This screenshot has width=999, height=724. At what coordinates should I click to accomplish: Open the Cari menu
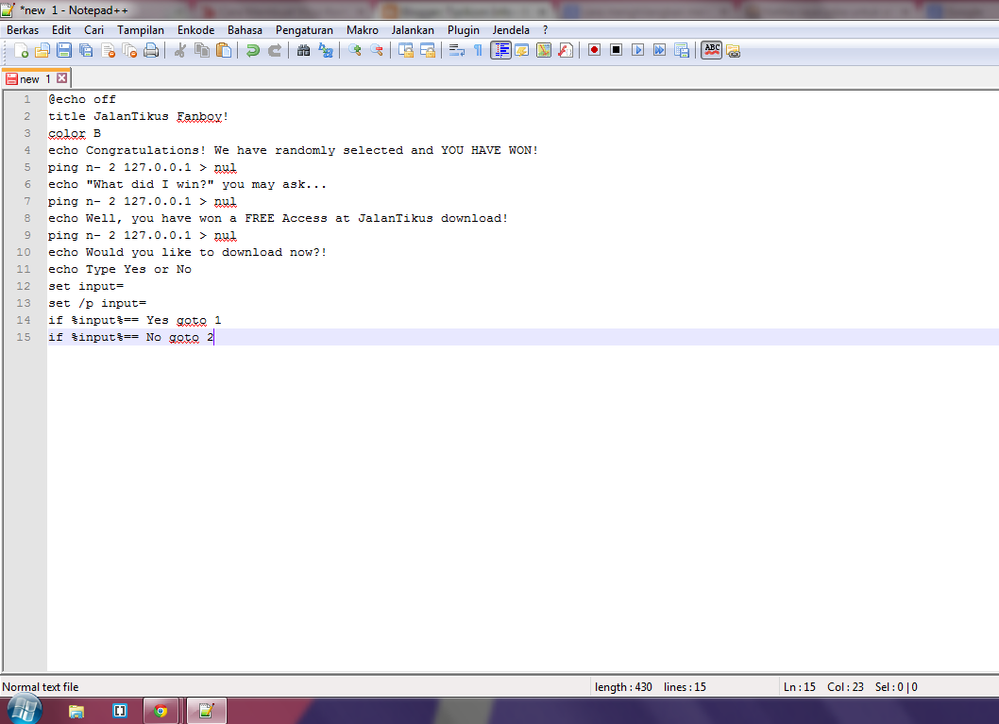[93, 30]
